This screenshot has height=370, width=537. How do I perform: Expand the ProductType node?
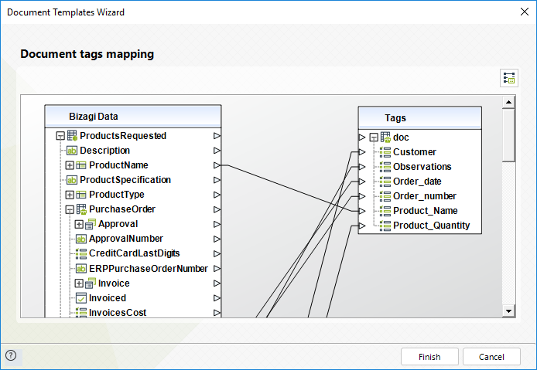pos(70,195)
